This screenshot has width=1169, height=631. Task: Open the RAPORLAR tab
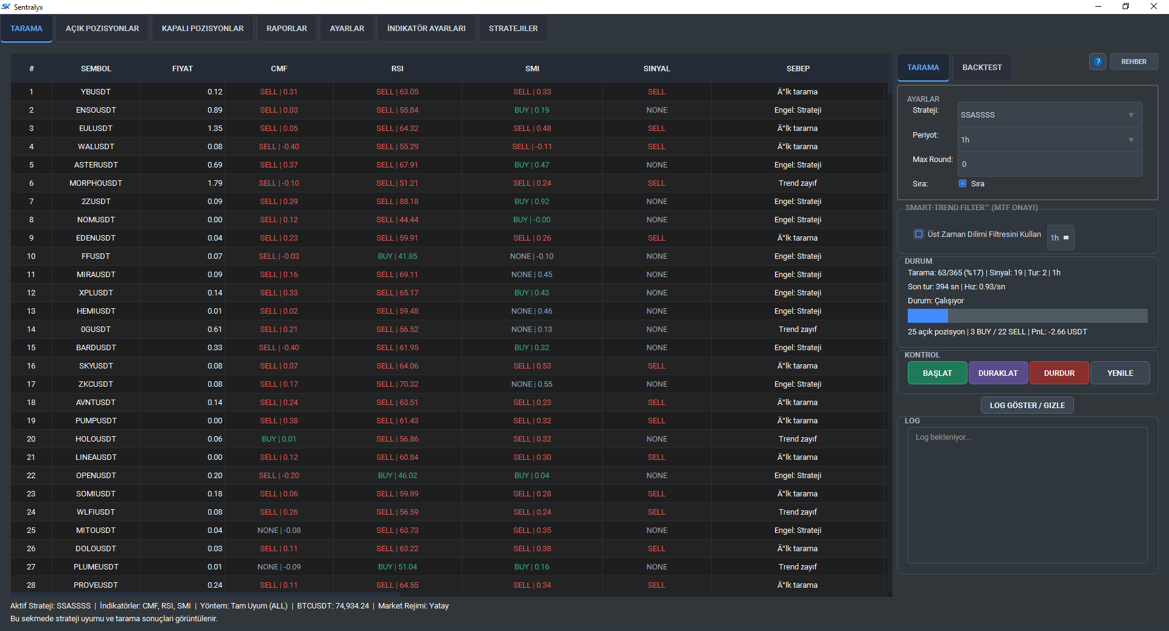tap(287, 29)
